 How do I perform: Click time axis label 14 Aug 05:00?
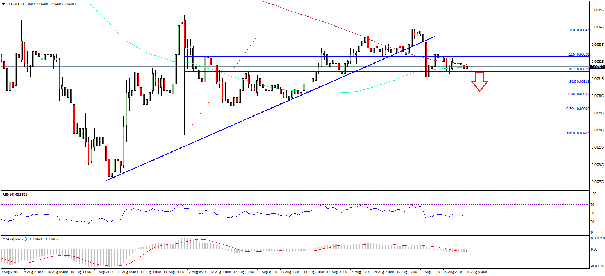tap(337, 272)
